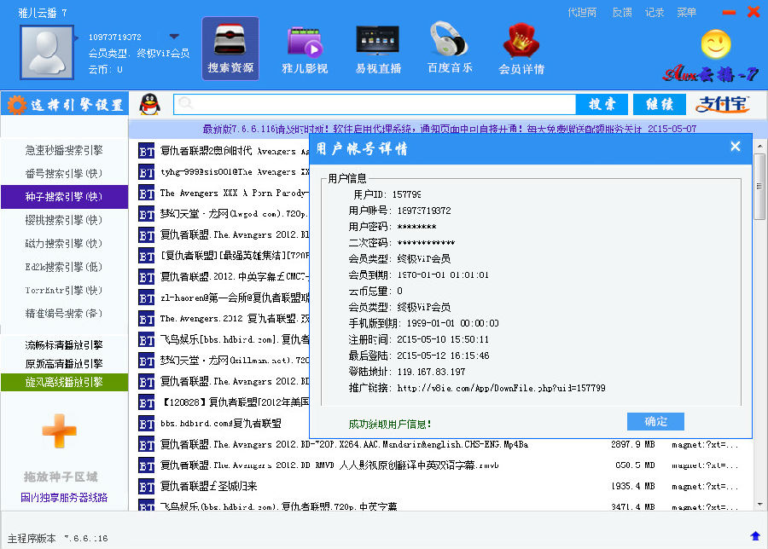
Task: Click BT icon of The Avengers XXX row
Action: pyautogui.click(x=147, y=194)
